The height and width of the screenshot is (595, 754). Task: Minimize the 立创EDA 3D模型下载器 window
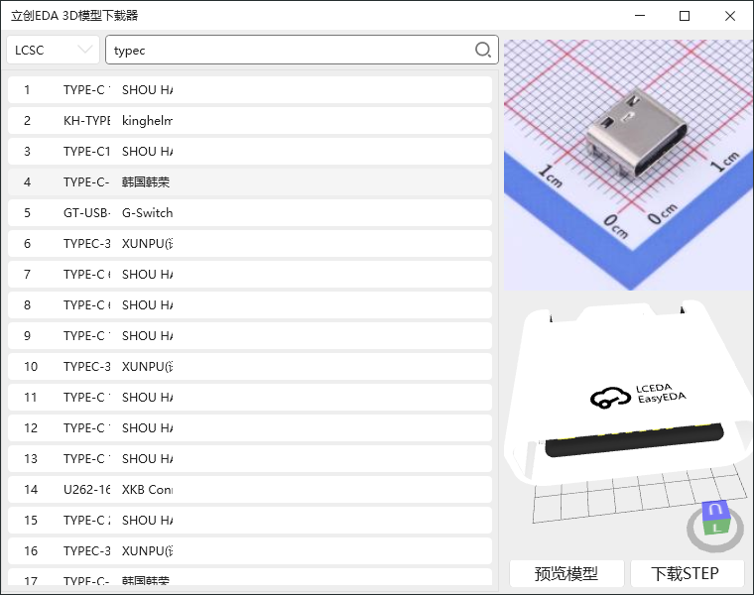[640, 16]
